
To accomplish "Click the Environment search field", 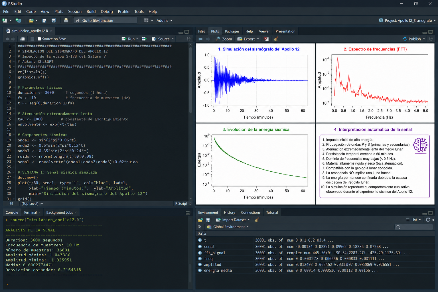I will click(414, 227).
